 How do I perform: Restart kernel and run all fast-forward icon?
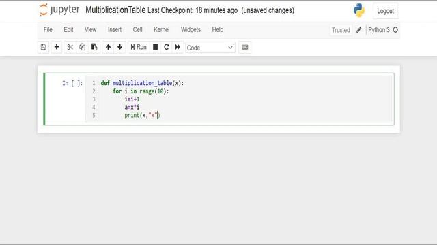point(178,47)
